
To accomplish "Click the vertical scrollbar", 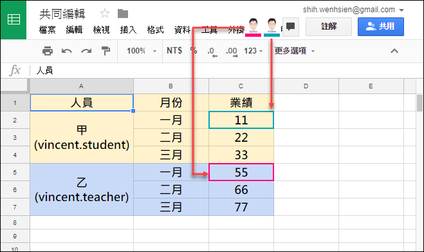I will tap(419, 103).
